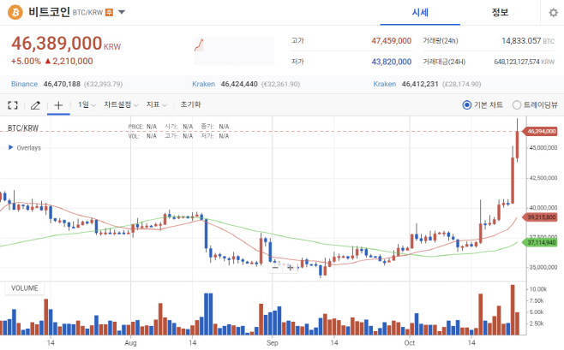
Task: Open the BTC/KRW coin selector arrow
Action: pos(122,12)
